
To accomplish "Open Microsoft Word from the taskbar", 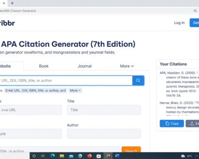I will [117, 156].
